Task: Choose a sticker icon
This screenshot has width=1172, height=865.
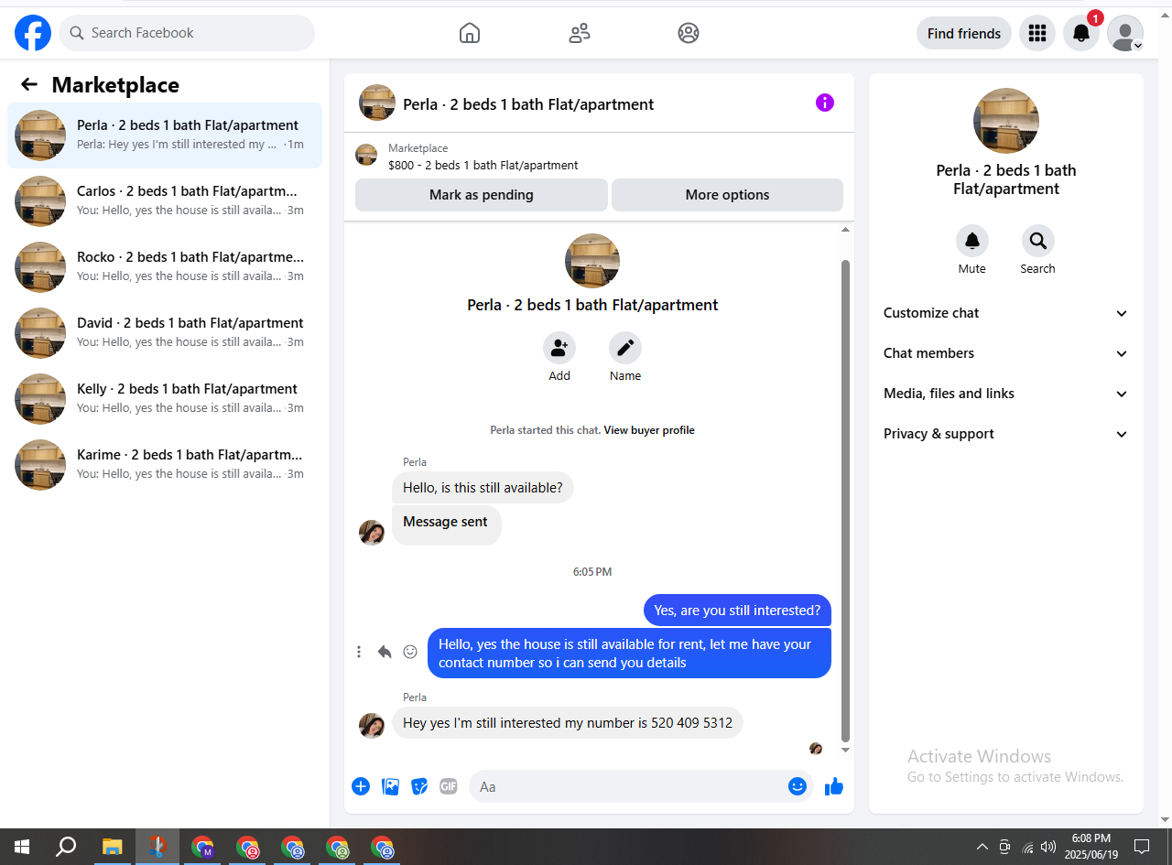Action: click(419, 786)
